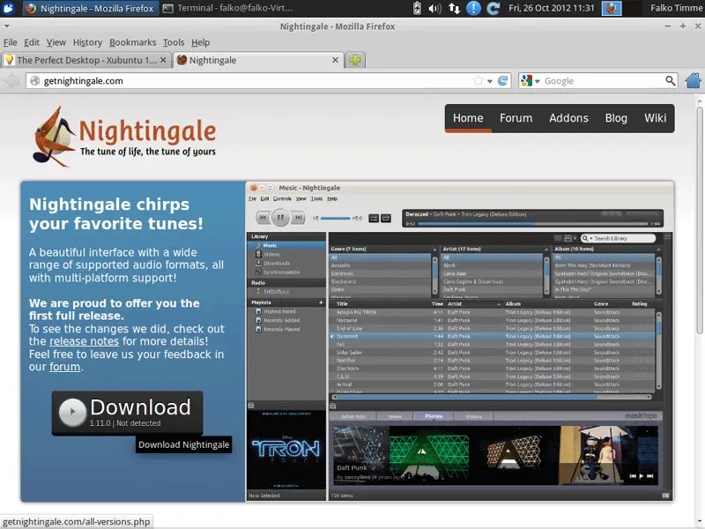705x529 pixels.
Task: Go to the Home navigation item
Action: pyautogui.click(x=468, y=118)
